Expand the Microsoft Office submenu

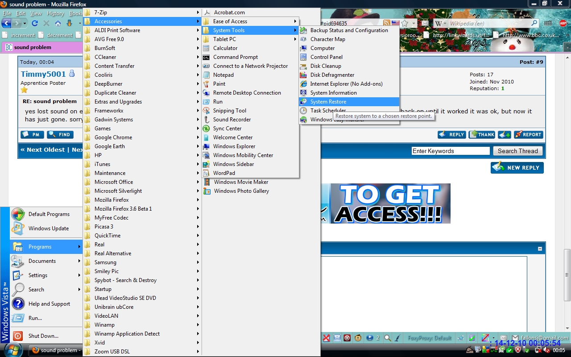142,182
